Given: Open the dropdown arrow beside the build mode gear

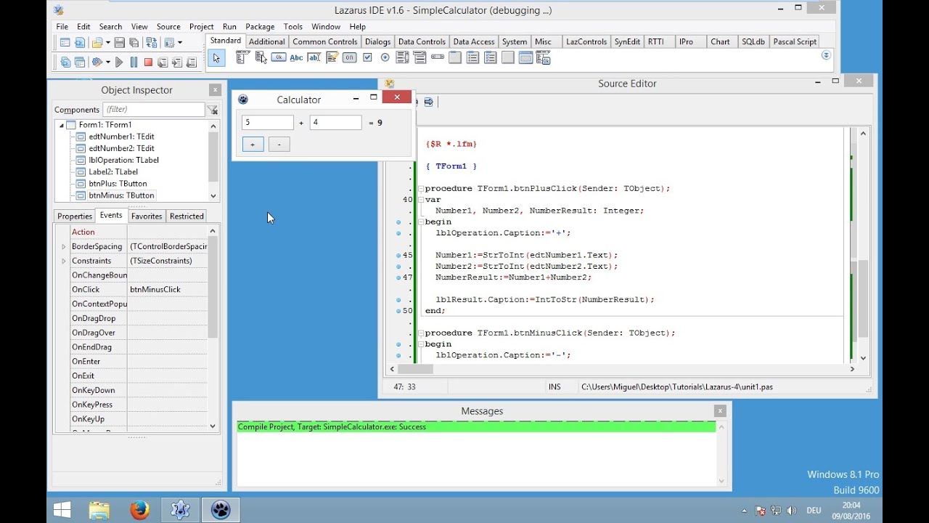Looking at the screenshot, I should click(x=107, y=62).
